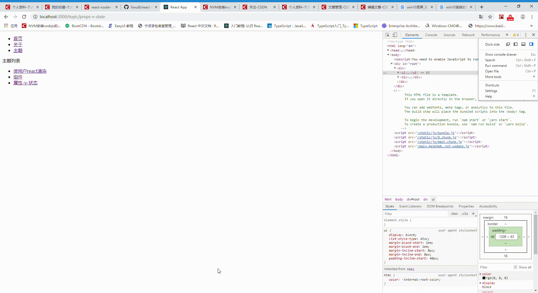Select the dock to bottom icon
This screenshot has height=293, width=538.
point(523,44)
